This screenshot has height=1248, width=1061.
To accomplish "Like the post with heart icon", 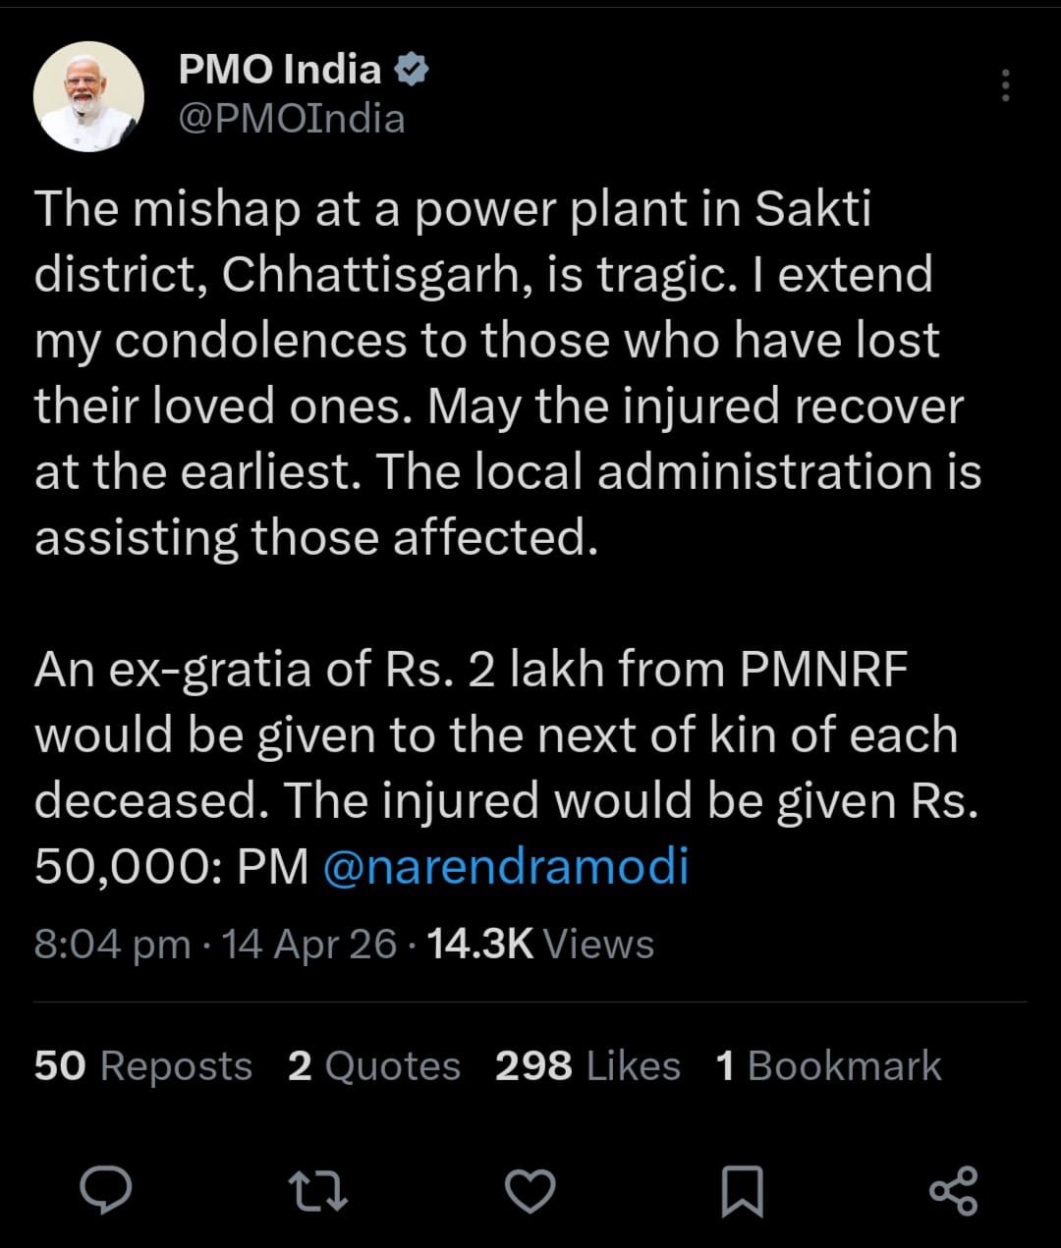I will tap(530, 1190).
